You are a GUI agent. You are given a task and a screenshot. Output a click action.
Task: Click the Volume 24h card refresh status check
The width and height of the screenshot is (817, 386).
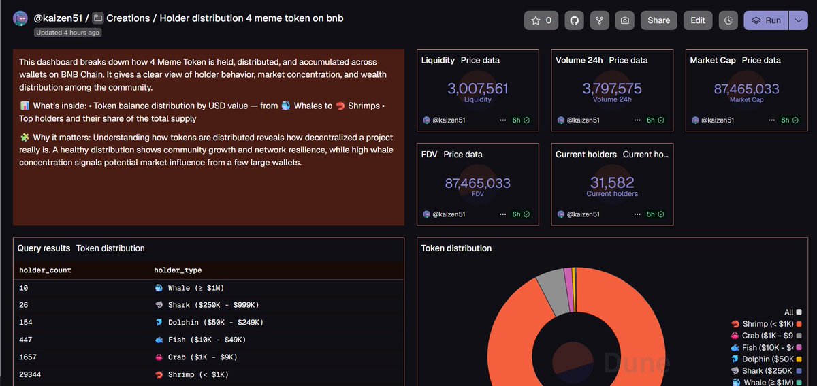click(x=661, y=120)
